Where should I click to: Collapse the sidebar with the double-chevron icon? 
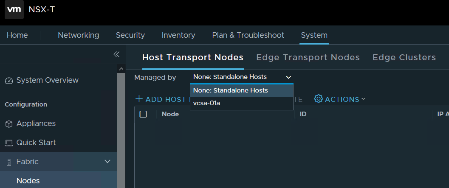(116, 54)
